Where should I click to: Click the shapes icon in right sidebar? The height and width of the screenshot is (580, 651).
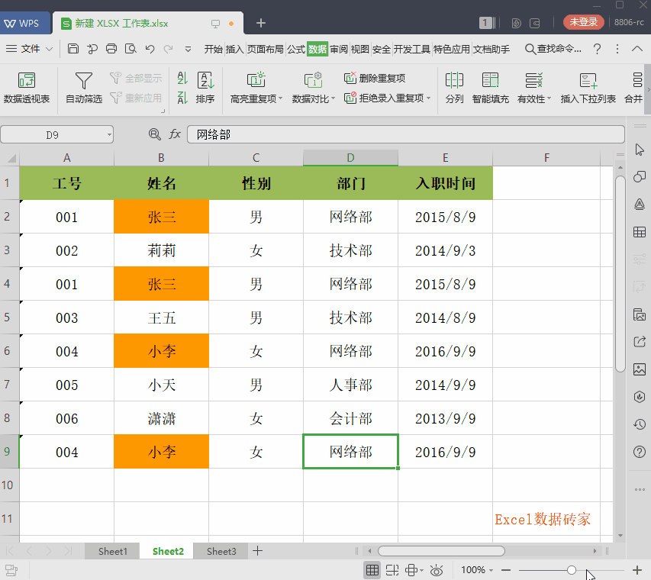[x=640, y=177]
